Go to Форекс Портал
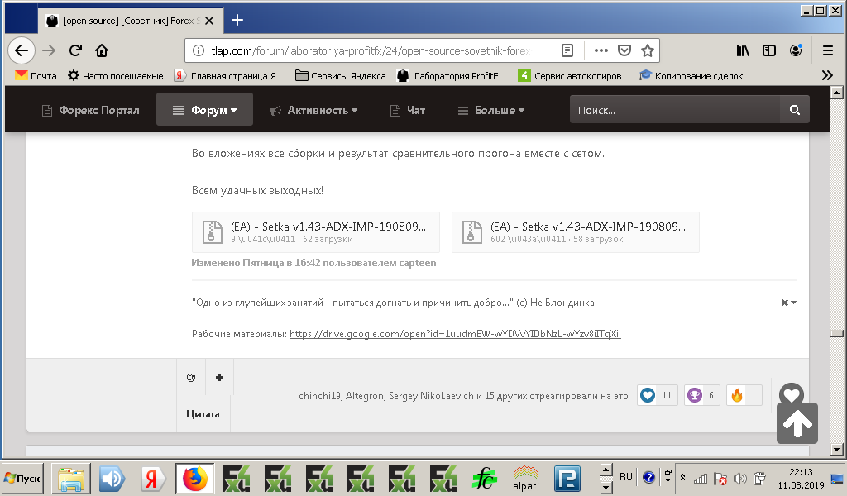 [91, 110]
